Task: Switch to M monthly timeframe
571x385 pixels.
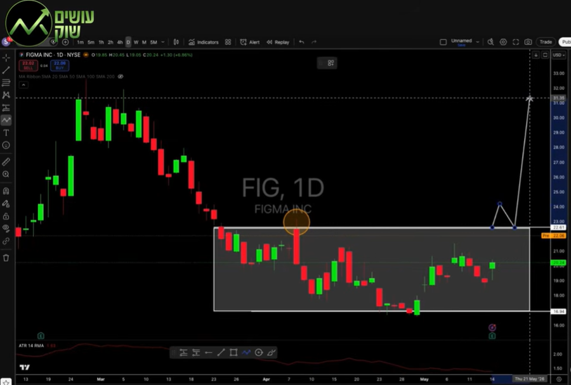Action: 144,42
